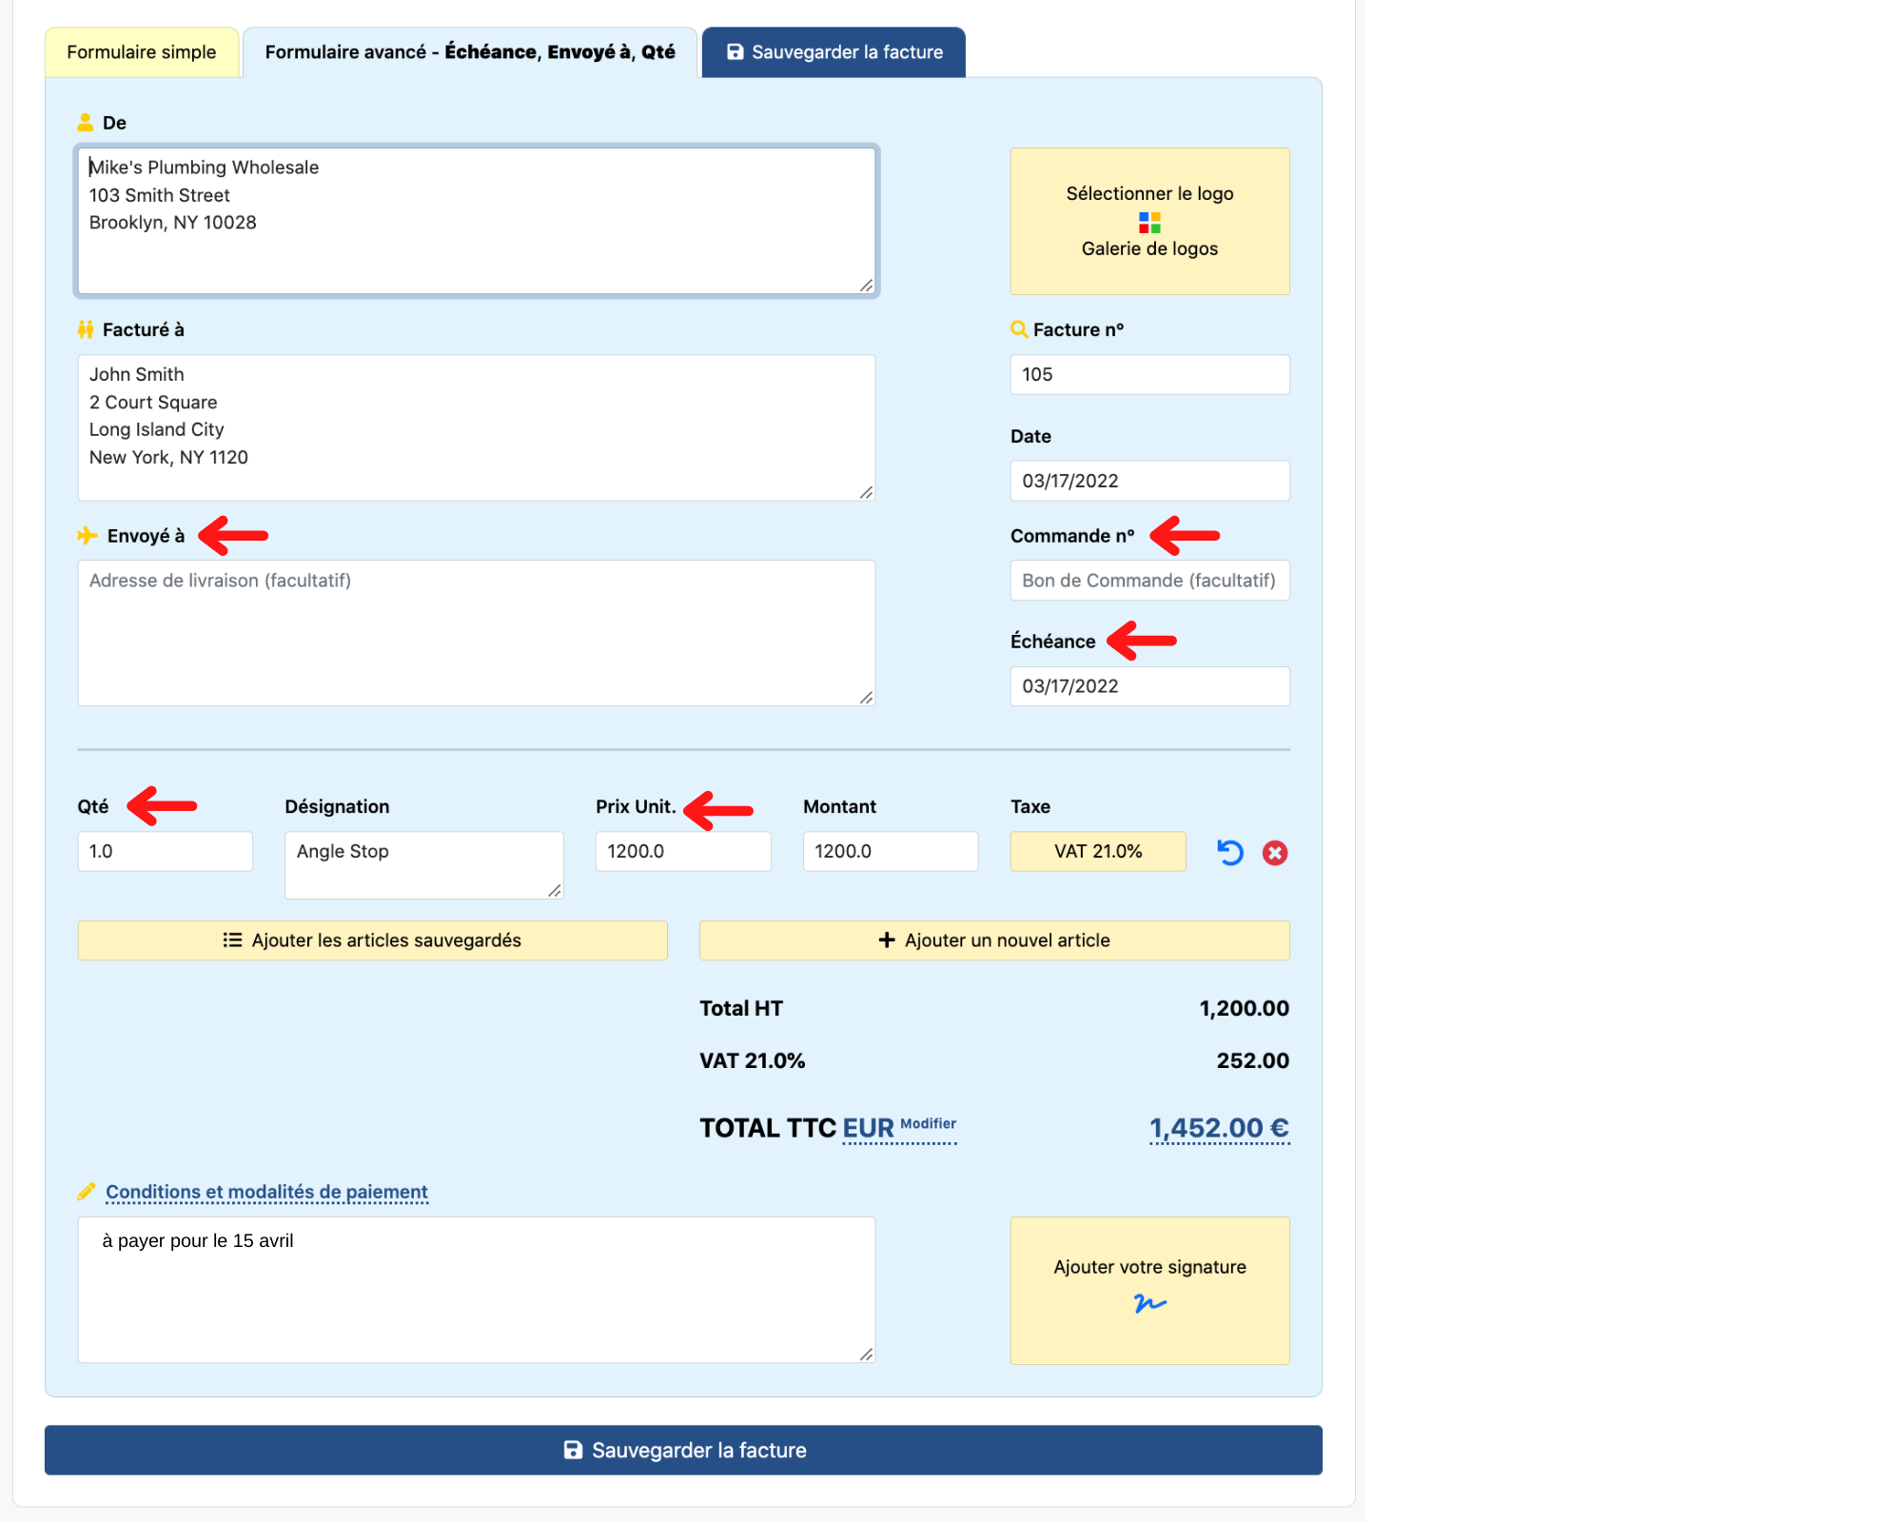Click the people icon beside Facturé à

coord(86,329)
